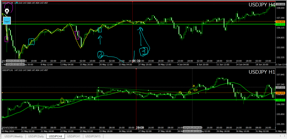This screenshot has height=139, width=287.
Task: Select the USDJPY,H1 chart tab
Action: 74,136
